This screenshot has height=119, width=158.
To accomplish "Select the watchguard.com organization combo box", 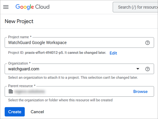I will 79,69.
